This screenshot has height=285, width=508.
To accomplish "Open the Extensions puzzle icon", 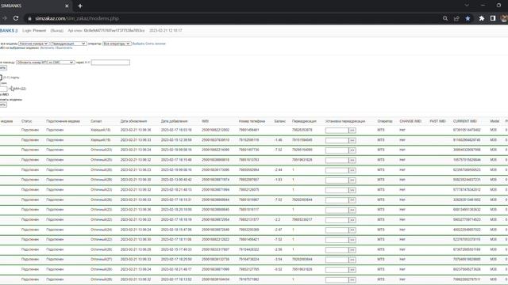I will point(482,18).
